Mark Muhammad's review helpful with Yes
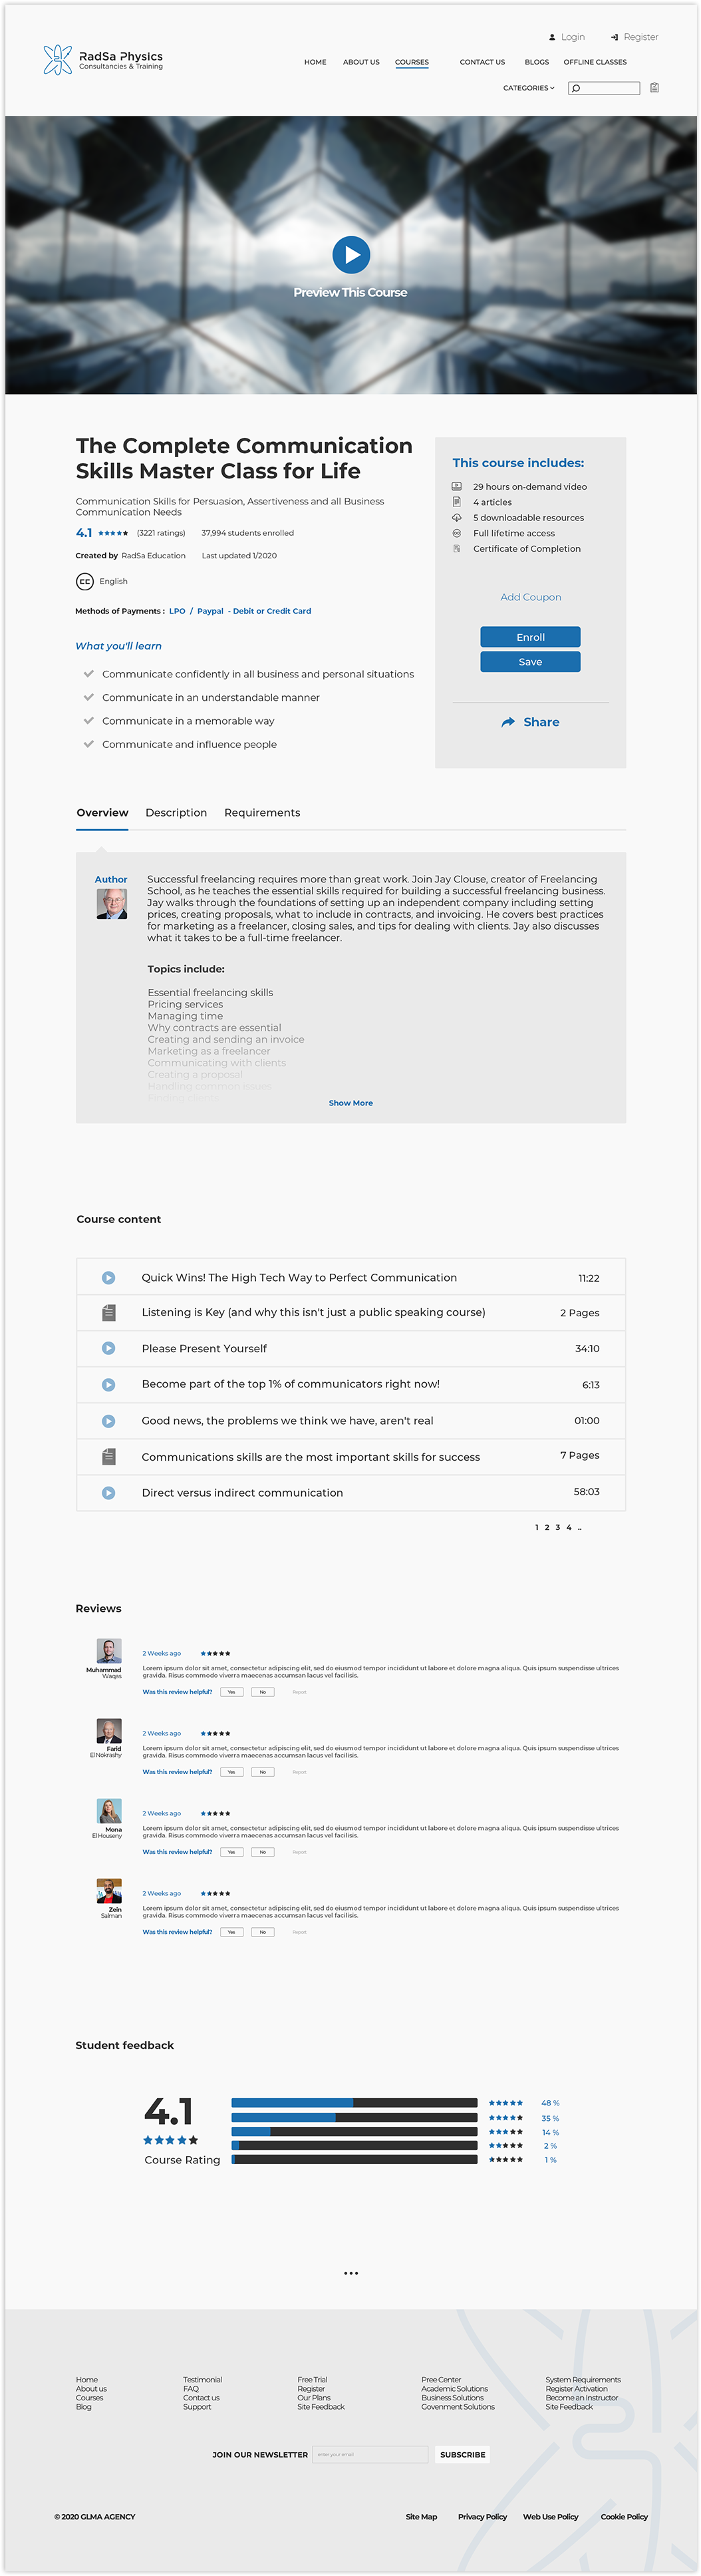The height and width of the screenshot is (2576, 701). 231,1692
